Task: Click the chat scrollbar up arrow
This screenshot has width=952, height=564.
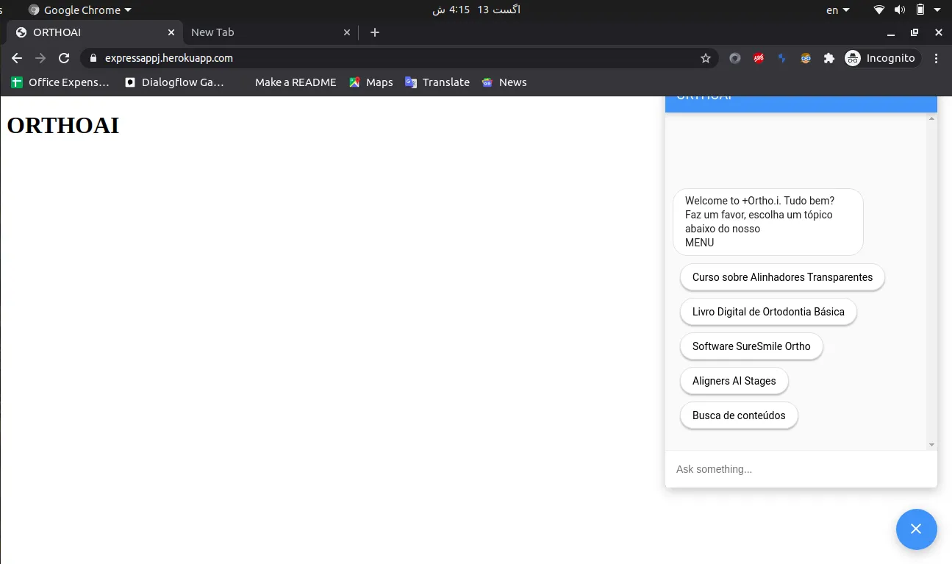Action: click(932, 118)
